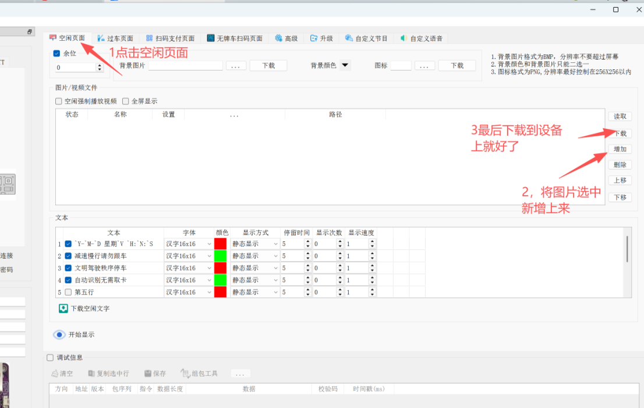Open 显示方式 dropdown for 第五行 row

tap(275, 292)
